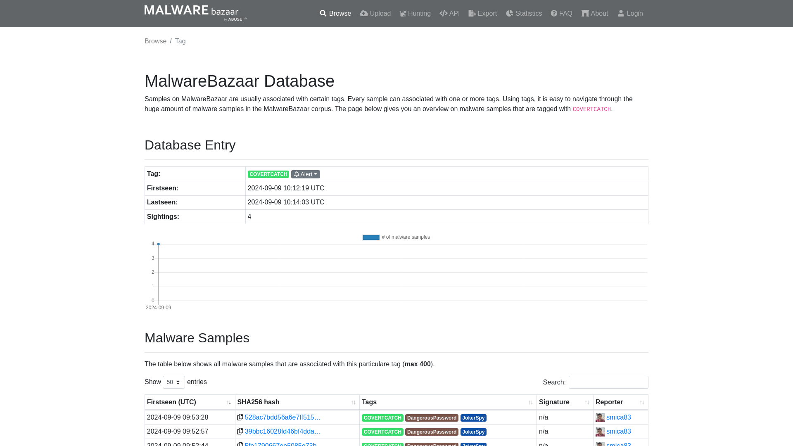Sort by Tags column

click(448, 402)
